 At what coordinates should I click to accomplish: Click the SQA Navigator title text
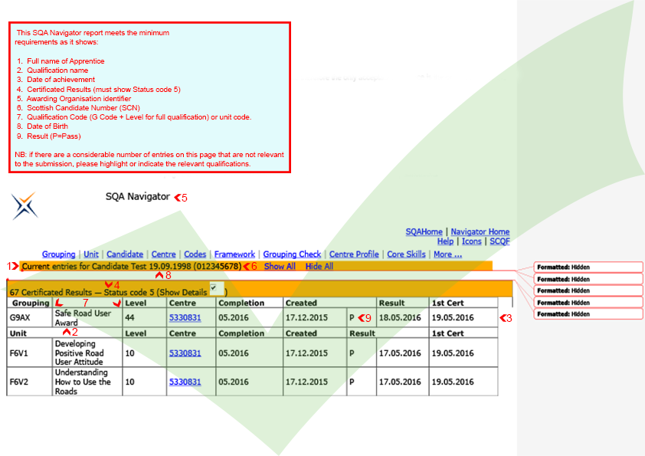(x=137, y=197)
